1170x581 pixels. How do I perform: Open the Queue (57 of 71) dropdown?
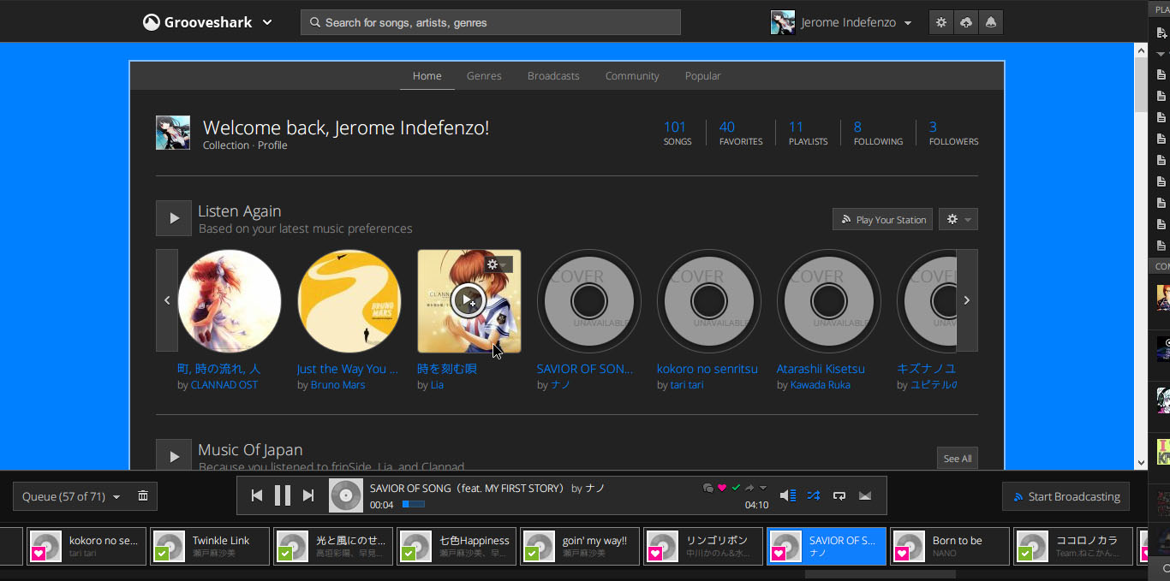click(71, 496)
